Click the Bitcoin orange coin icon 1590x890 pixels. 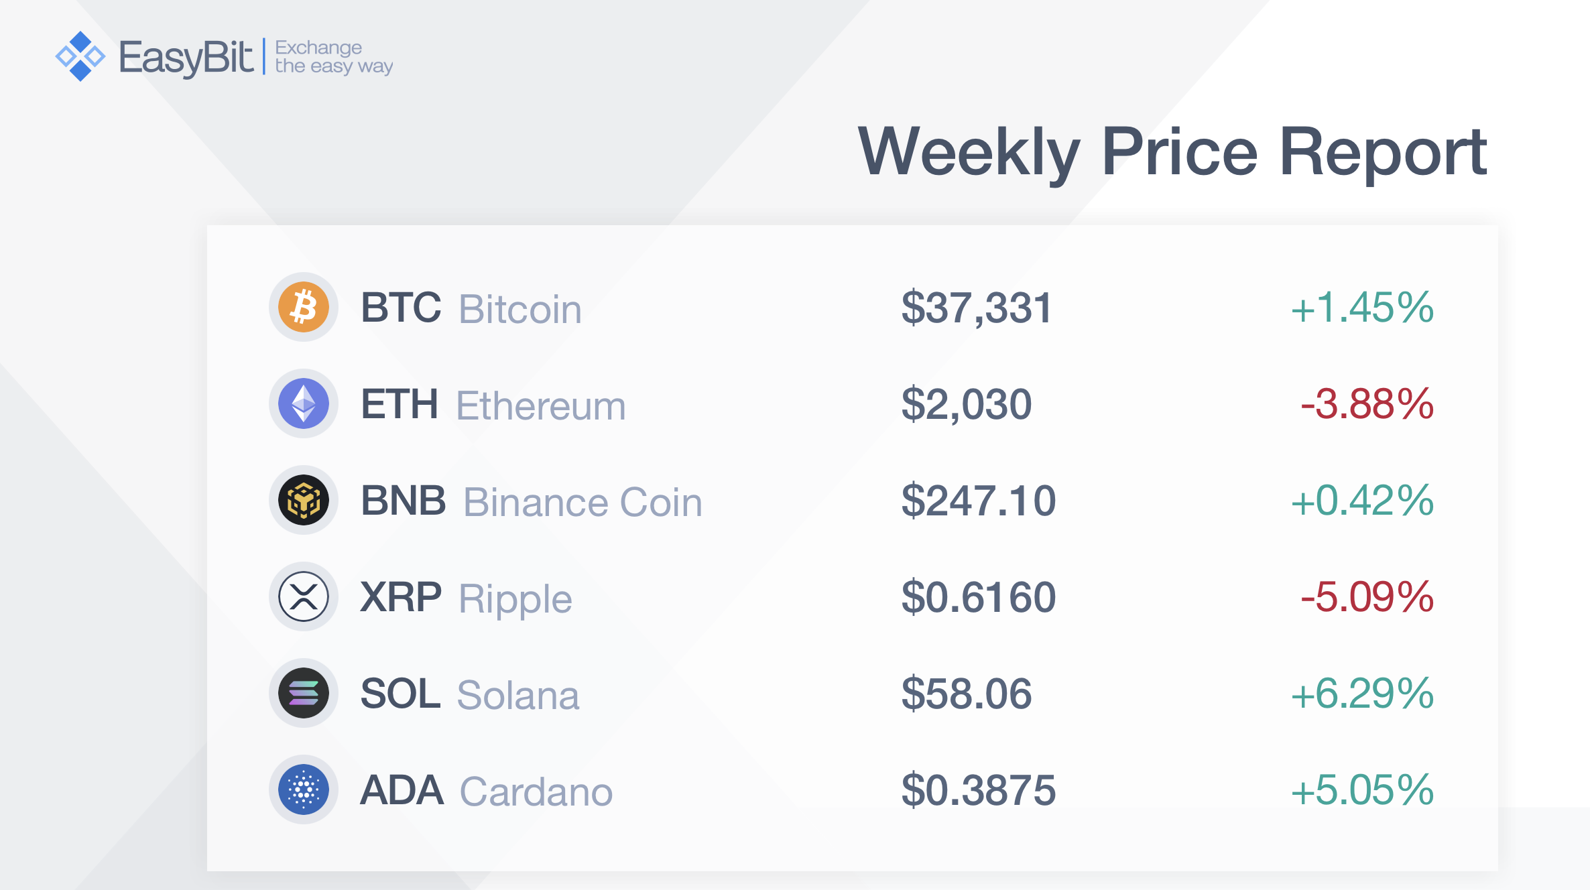[304, 307]
